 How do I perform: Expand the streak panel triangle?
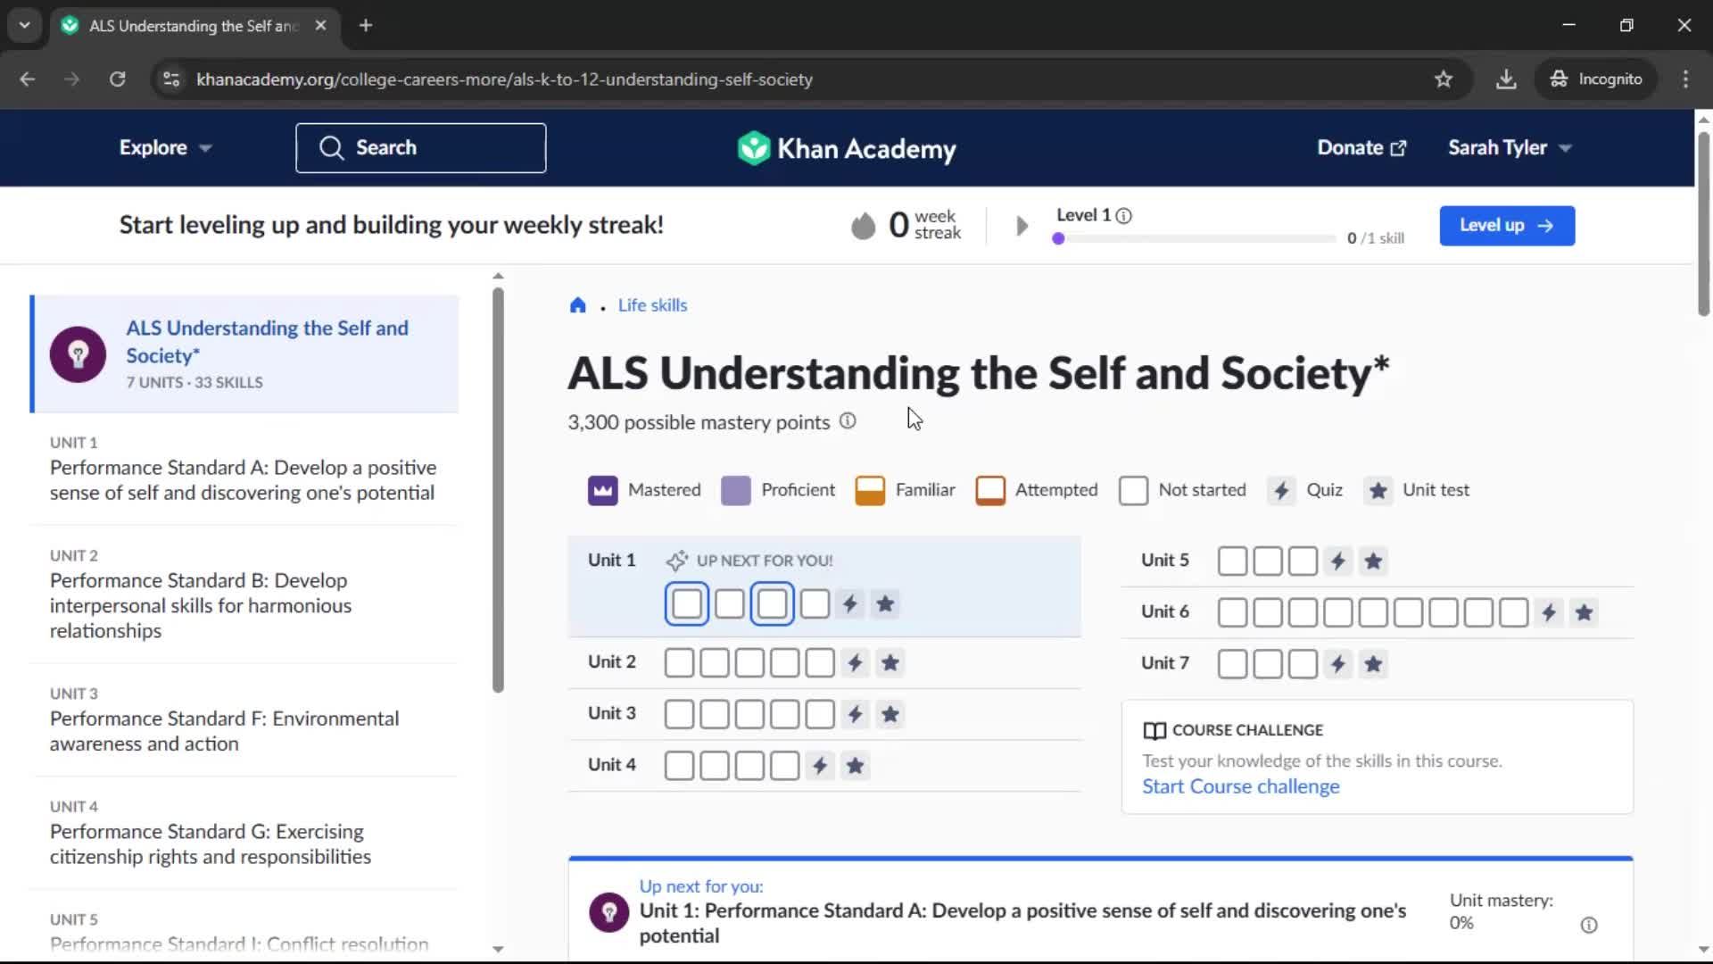[x=1022, y=226]
